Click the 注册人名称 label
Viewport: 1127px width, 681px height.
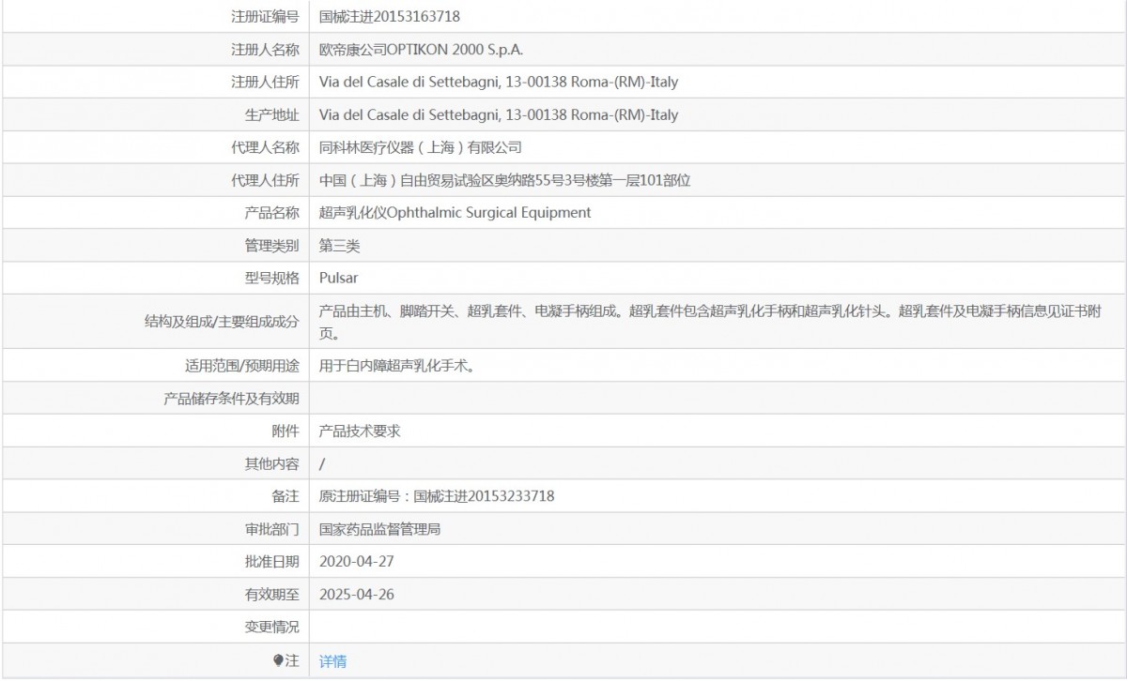[265, 49]
